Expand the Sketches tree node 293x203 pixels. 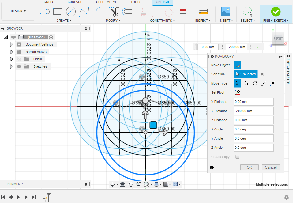[x=11, y=66]
